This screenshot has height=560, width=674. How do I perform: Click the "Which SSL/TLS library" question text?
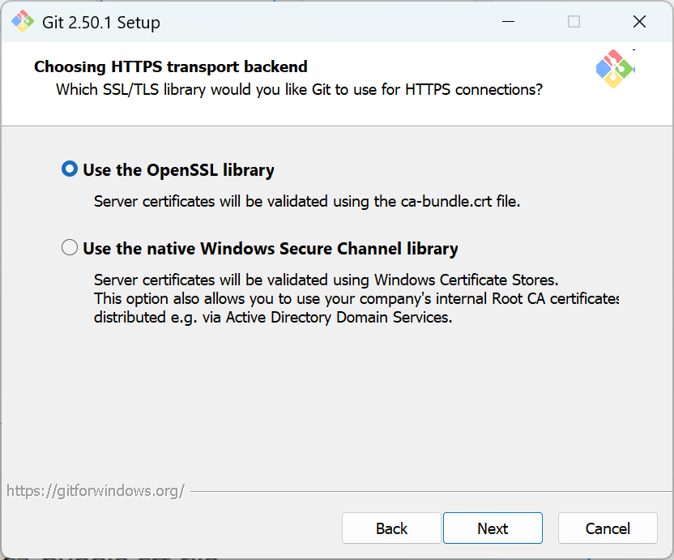(299, 90)
